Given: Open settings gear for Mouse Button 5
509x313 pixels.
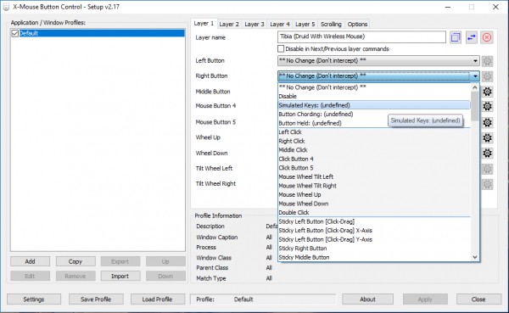Looking at the screenshot, I should tap(487, 122).
